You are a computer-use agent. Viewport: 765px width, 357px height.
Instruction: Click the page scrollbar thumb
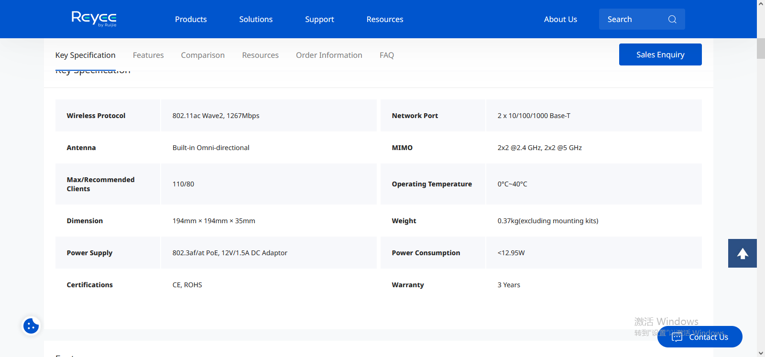coord(761,48)
